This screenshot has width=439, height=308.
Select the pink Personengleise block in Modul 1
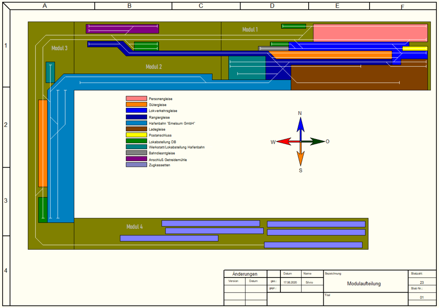click(x=370, y=33)
